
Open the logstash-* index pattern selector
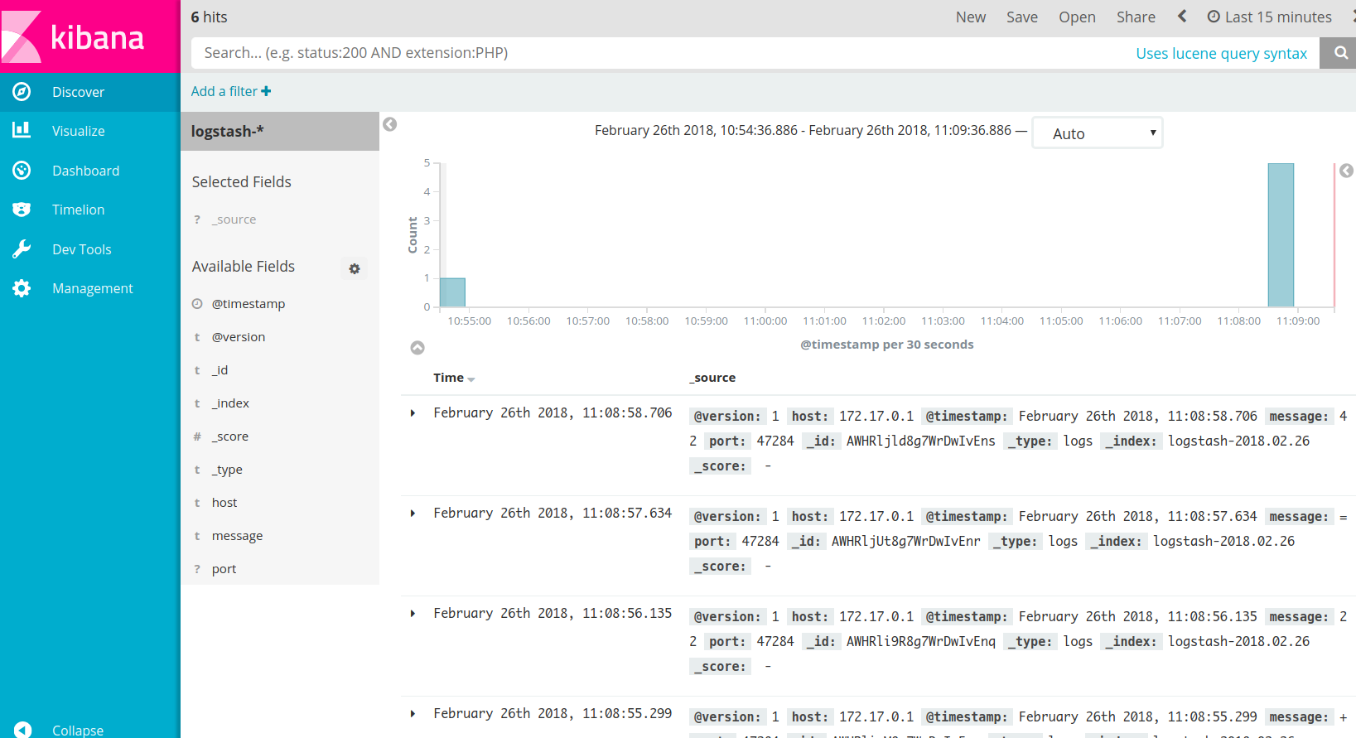(280, 131)
